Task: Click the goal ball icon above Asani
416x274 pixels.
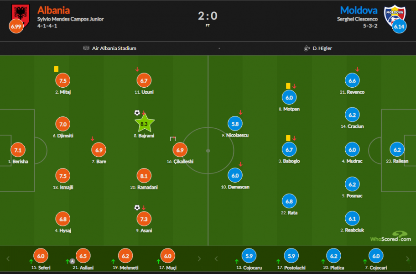Action: [x=137, y=207]
